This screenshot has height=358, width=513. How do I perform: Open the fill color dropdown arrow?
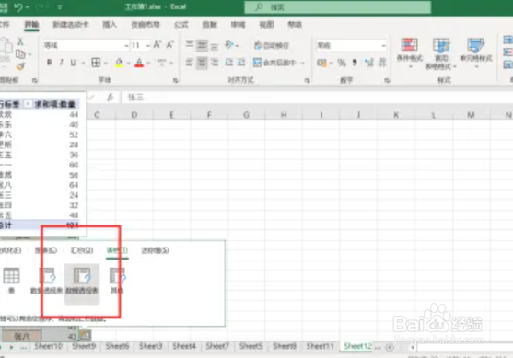128,63
